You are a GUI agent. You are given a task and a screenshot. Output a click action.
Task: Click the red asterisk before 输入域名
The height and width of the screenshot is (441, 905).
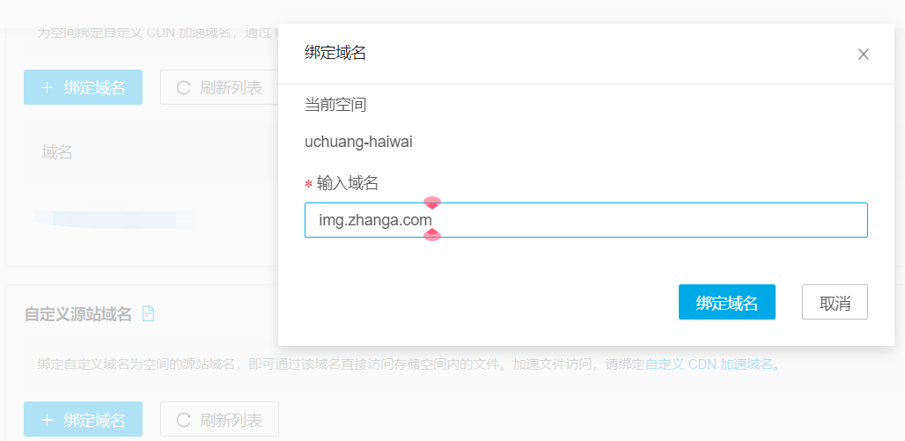click(308, 185)
